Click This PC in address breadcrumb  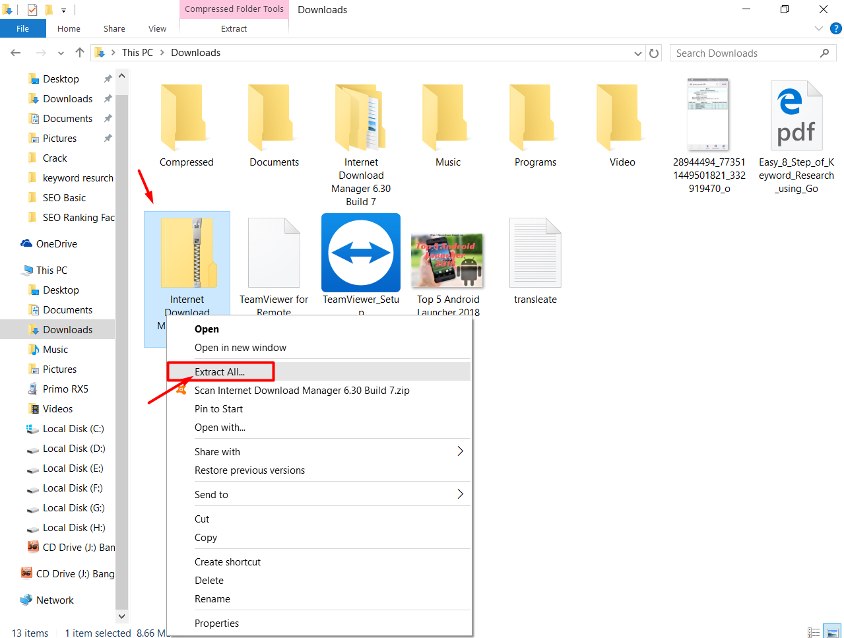[137, 53]
